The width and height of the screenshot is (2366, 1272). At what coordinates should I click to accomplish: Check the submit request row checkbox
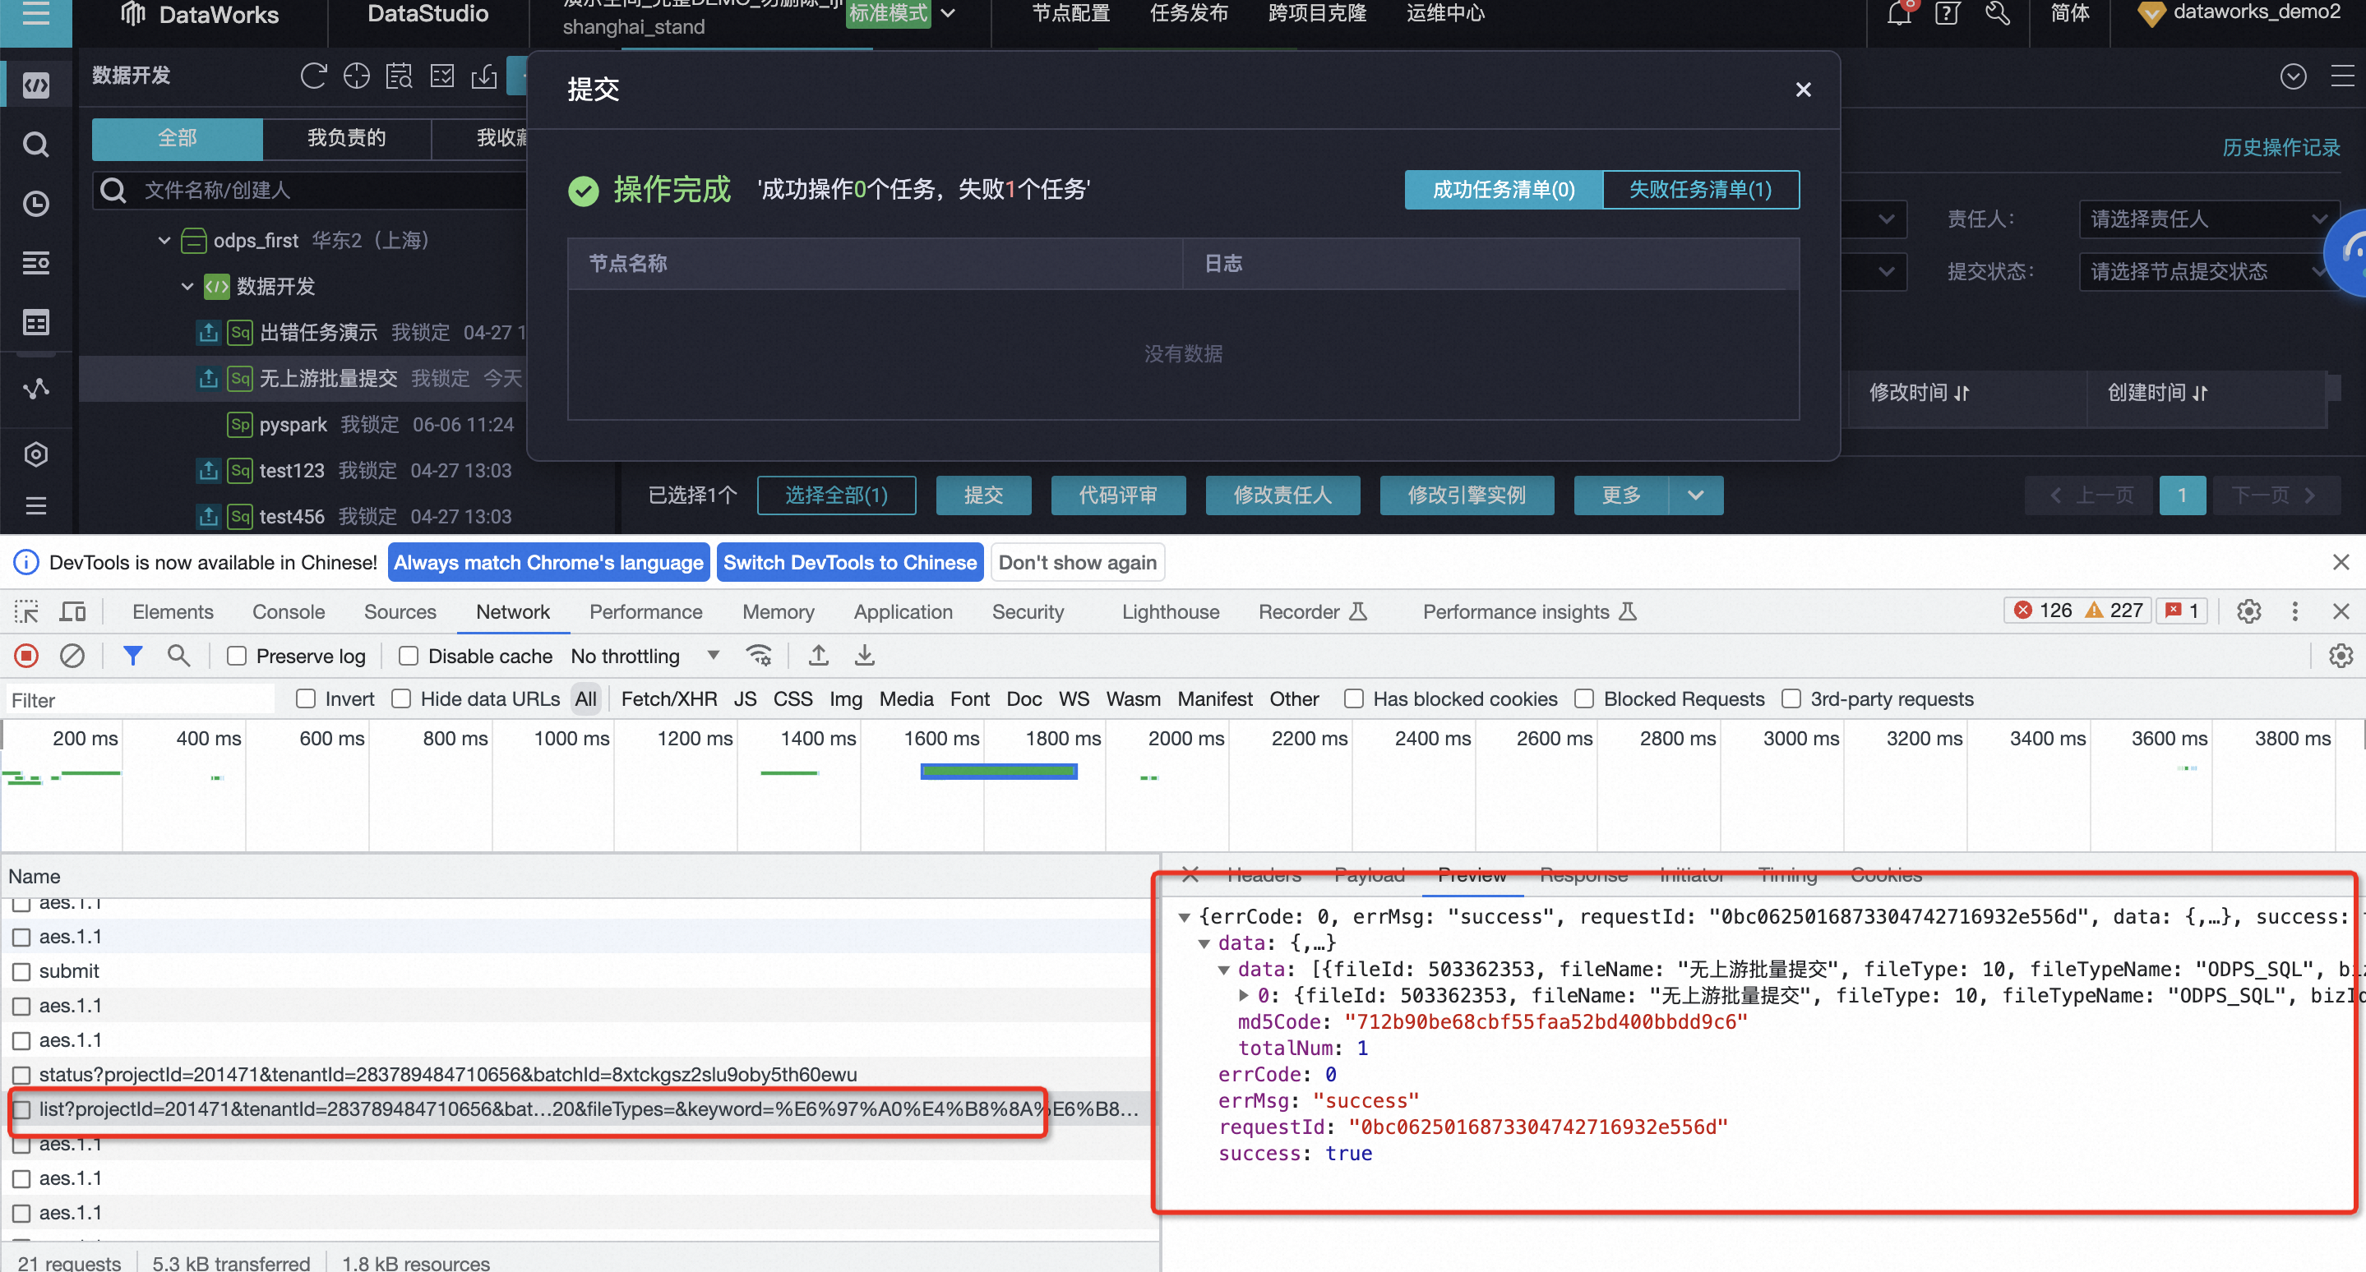coord(22,971)
